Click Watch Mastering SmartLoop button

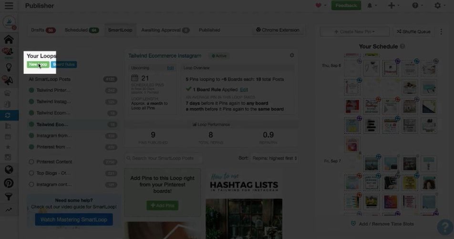point(74,219)
